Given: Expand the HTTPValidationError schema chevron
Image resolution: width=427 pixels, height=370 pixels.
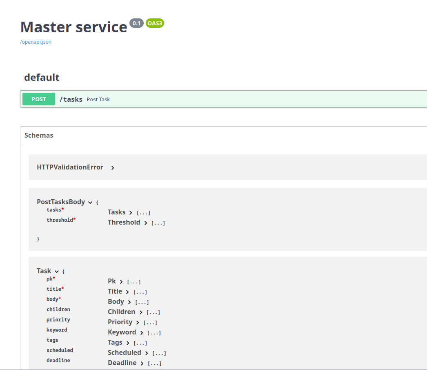Looking at the screenshot, I should [113, 167].
